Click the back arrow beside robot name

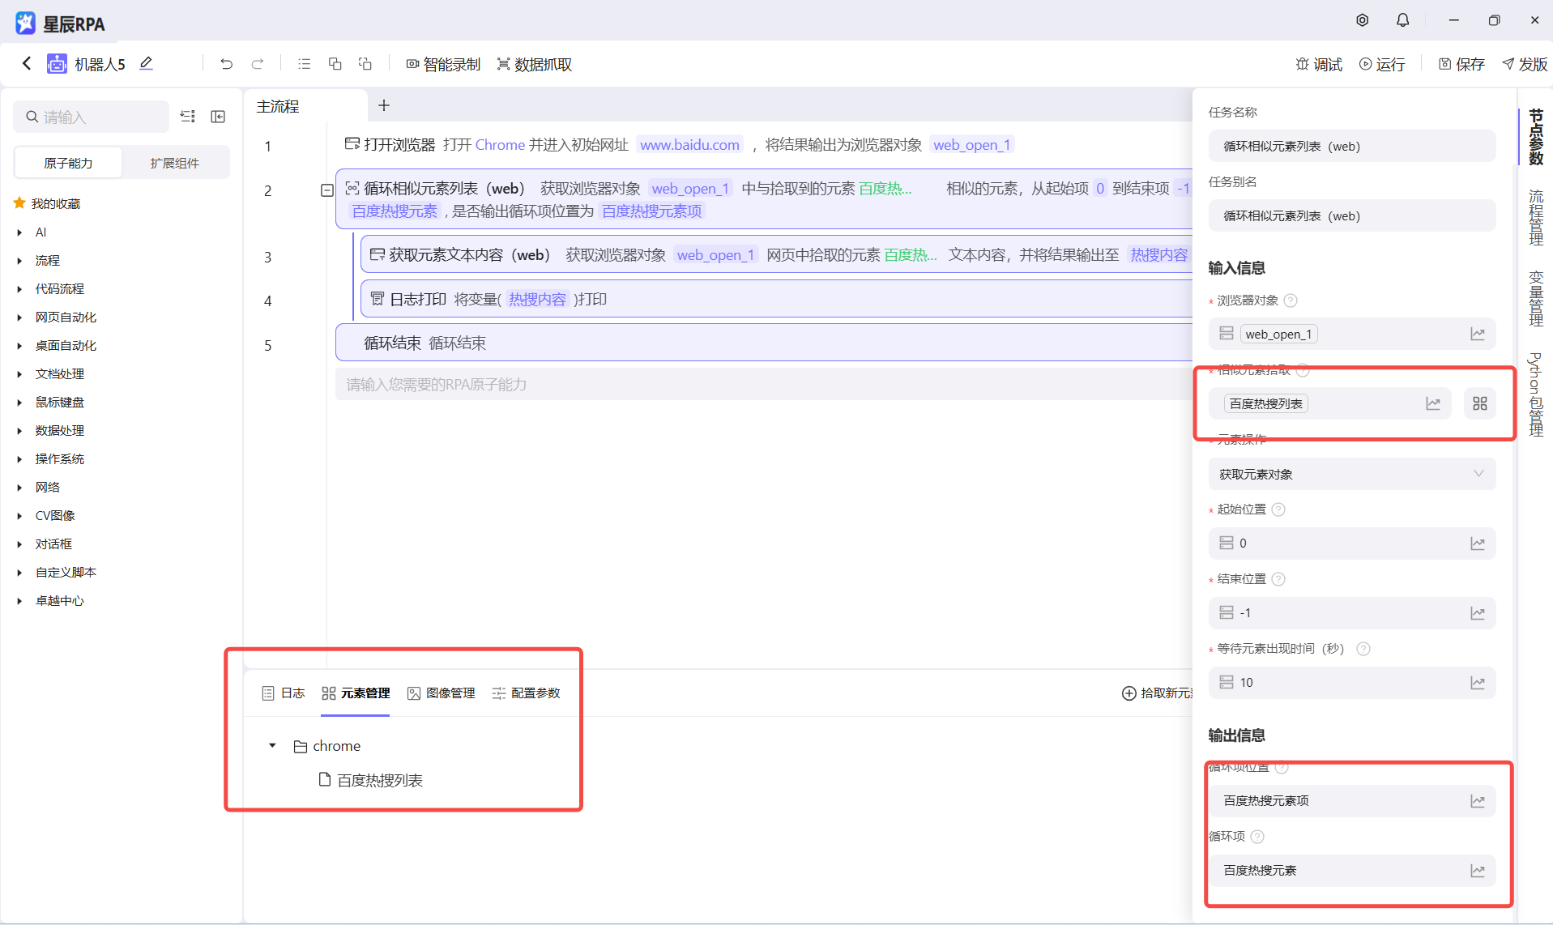pyautogui.click(x=27, y=63)
